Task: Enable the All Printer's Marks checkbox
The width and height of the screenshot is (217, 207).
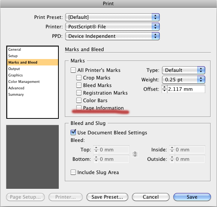Action: [73, 70]
